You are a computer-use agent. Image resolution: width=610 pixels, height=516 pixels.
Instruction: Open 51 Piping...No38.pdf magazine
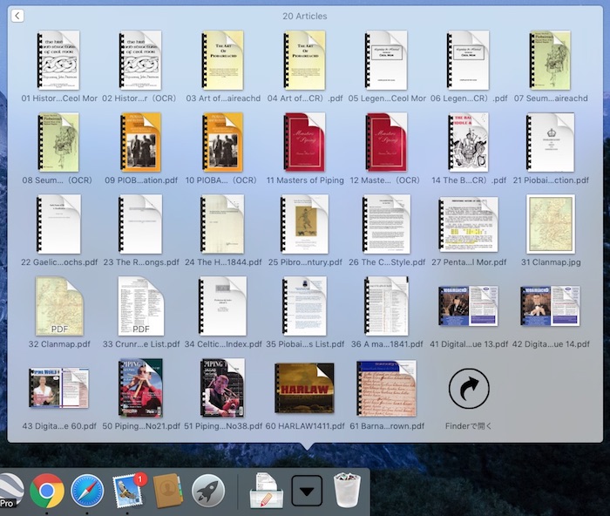pos(222,388)
